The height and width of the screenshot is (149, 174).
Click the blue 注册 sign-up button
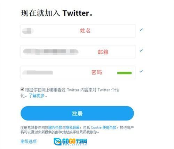tap(77, 113)
